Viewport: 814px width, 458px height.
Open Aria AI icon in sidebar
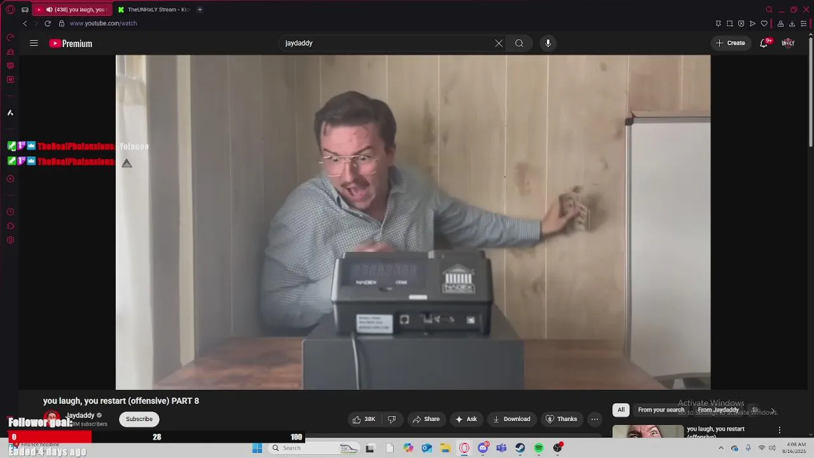pos(10,113)
